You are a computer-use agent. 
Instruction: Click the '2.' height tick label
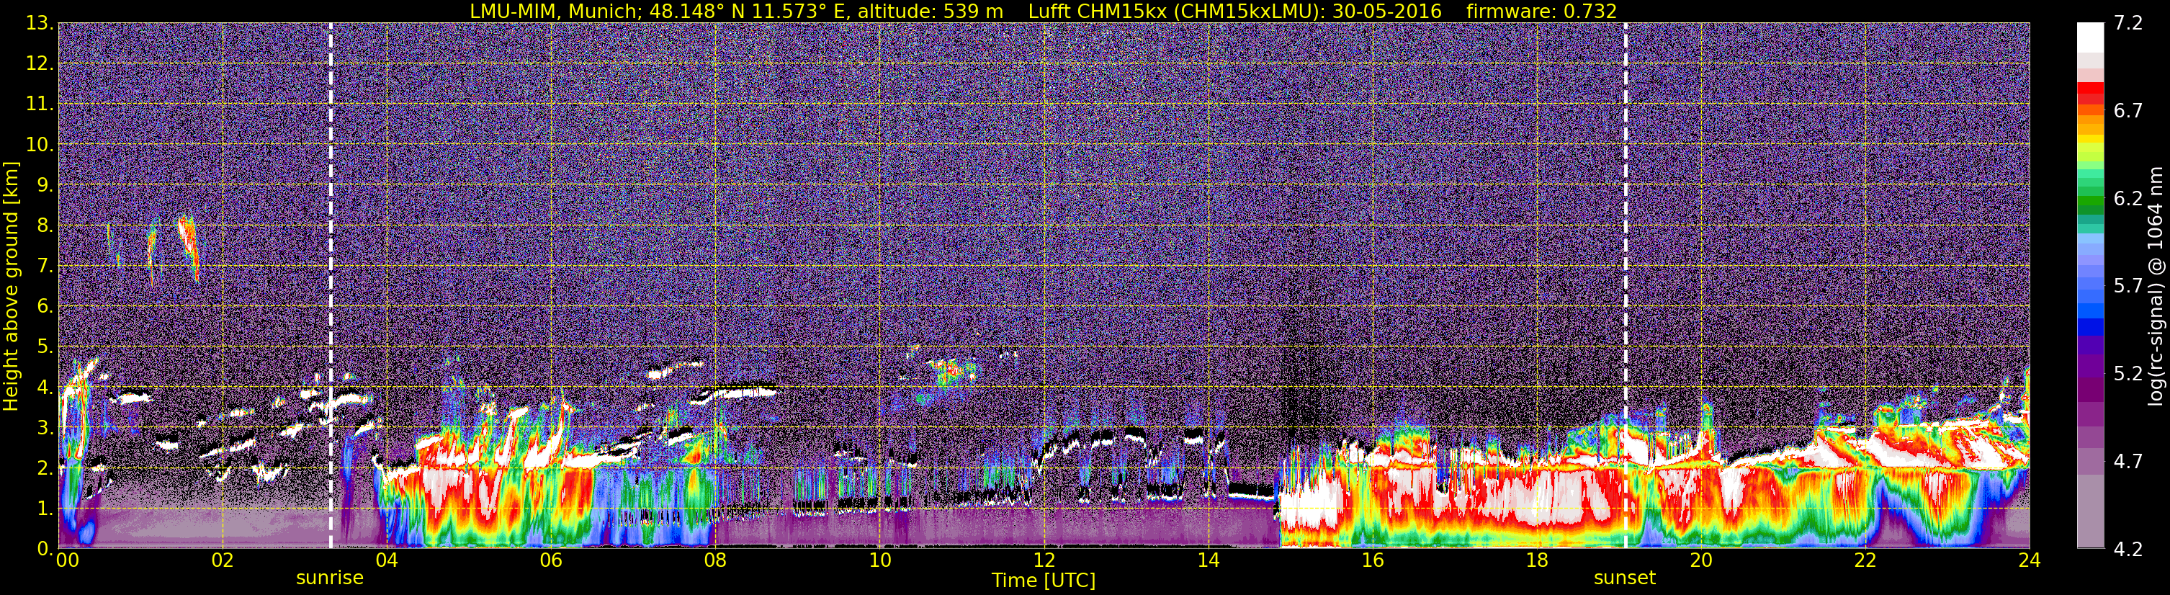coord(45,469)
